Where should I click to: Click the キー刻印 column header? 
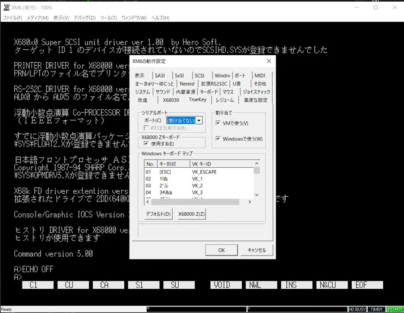pos(173,164)
